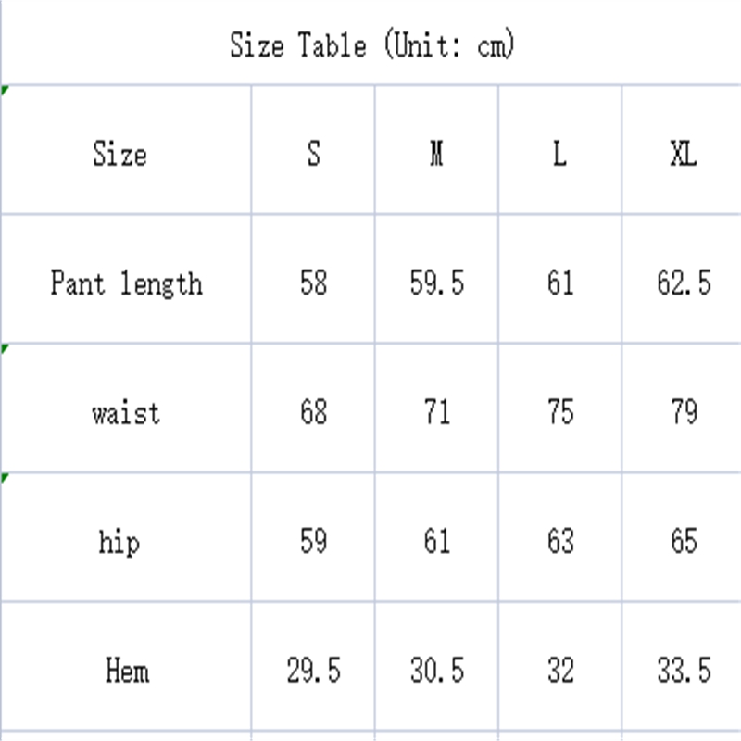Image resolution: width=741 pixels, height=741 pixels.
Task: Click the XL column header cell
Action: tap(683, 153)
